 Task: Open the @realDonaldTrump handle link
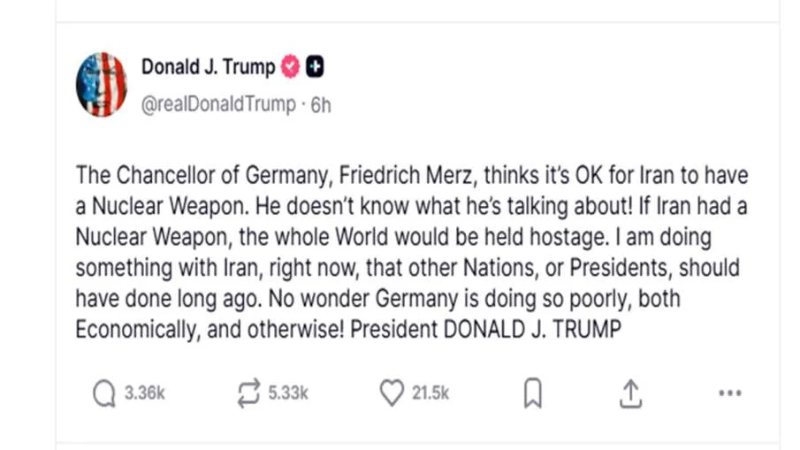[218, 104]
